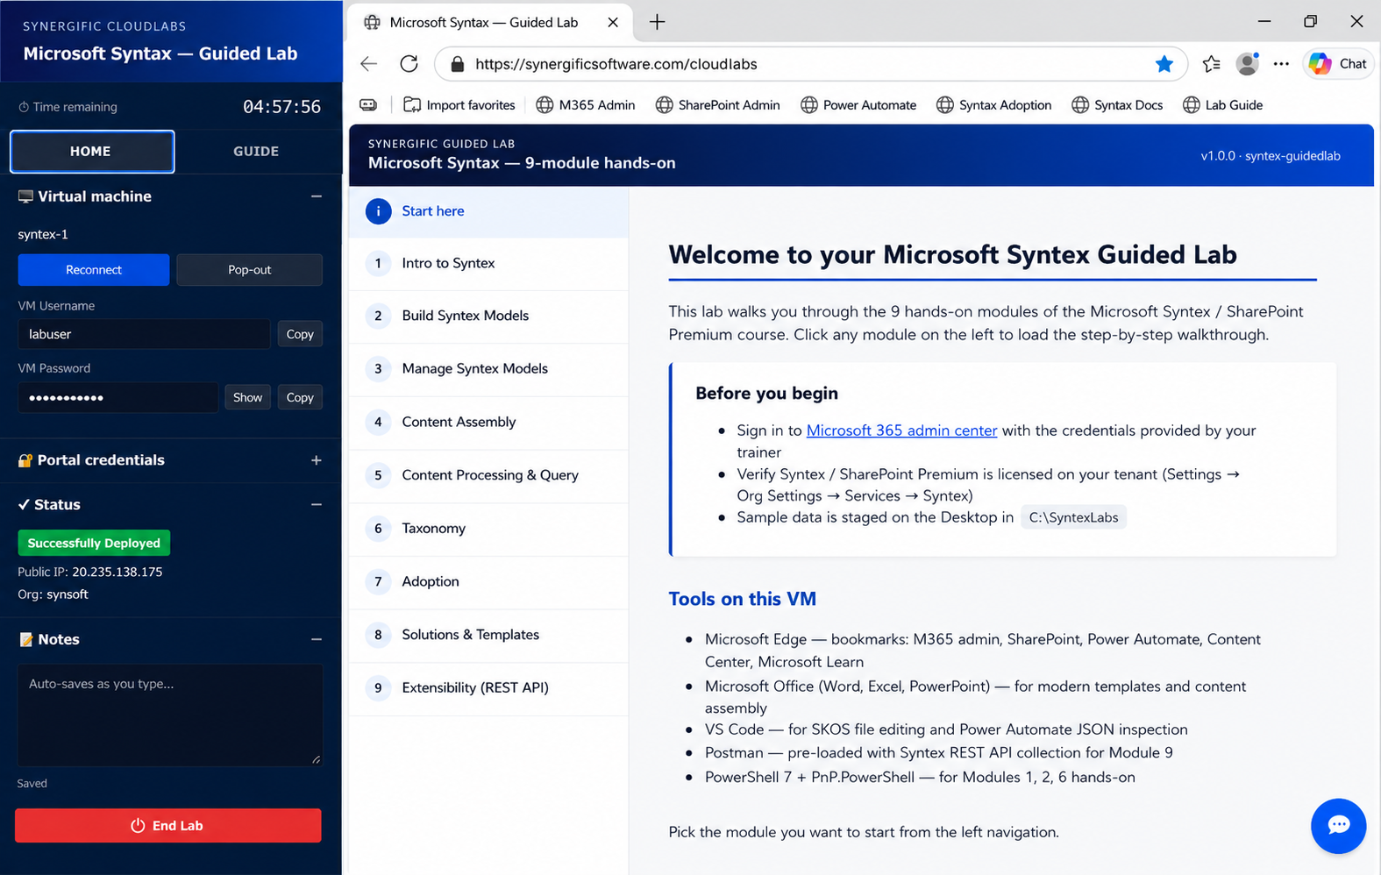The height and width of the screenshot is (875, 1381).
Task: Open the favorites list icon
Action: [x=1212, y=64]
